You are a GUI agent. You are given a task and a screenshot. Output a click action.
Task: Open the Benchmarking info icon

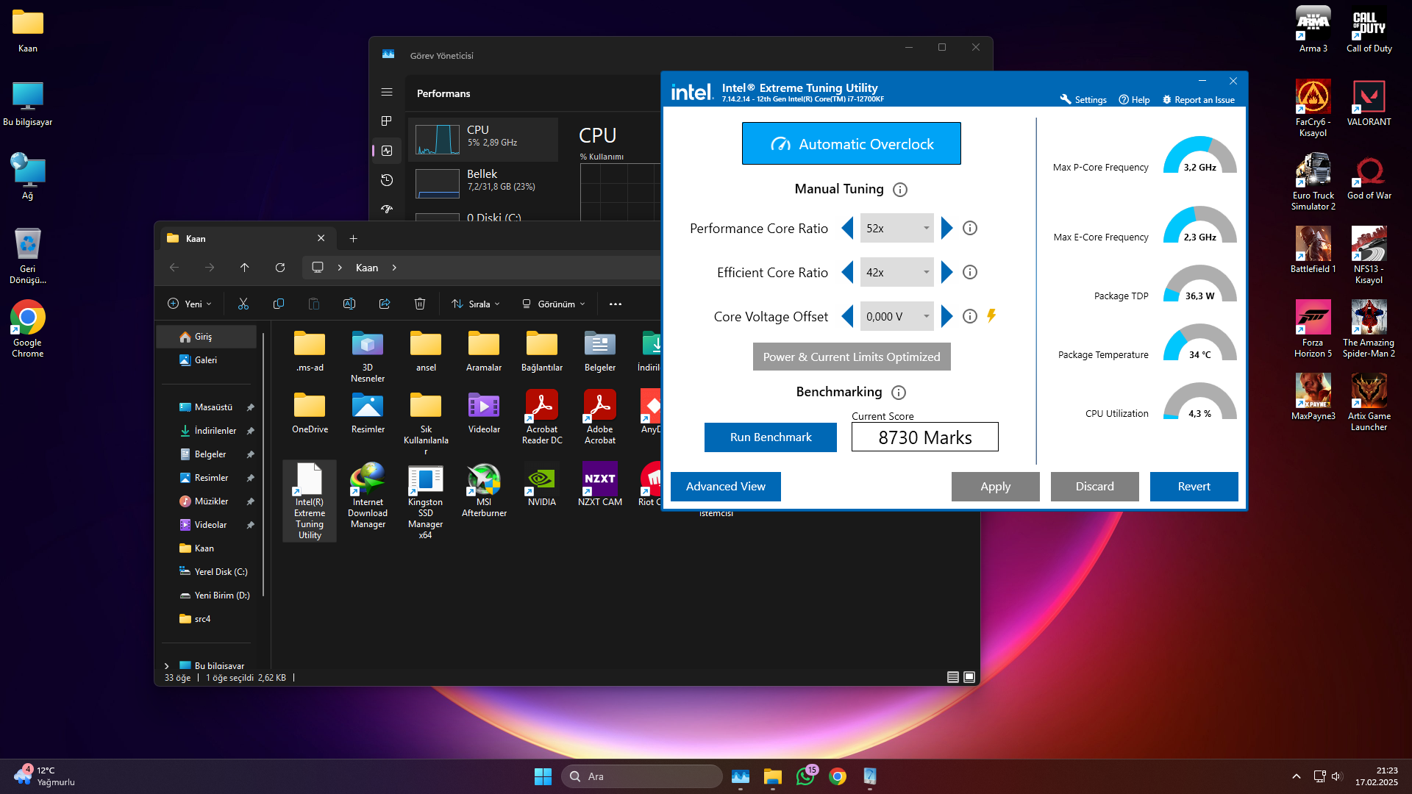pyautogui.click(x=899, y=393)
